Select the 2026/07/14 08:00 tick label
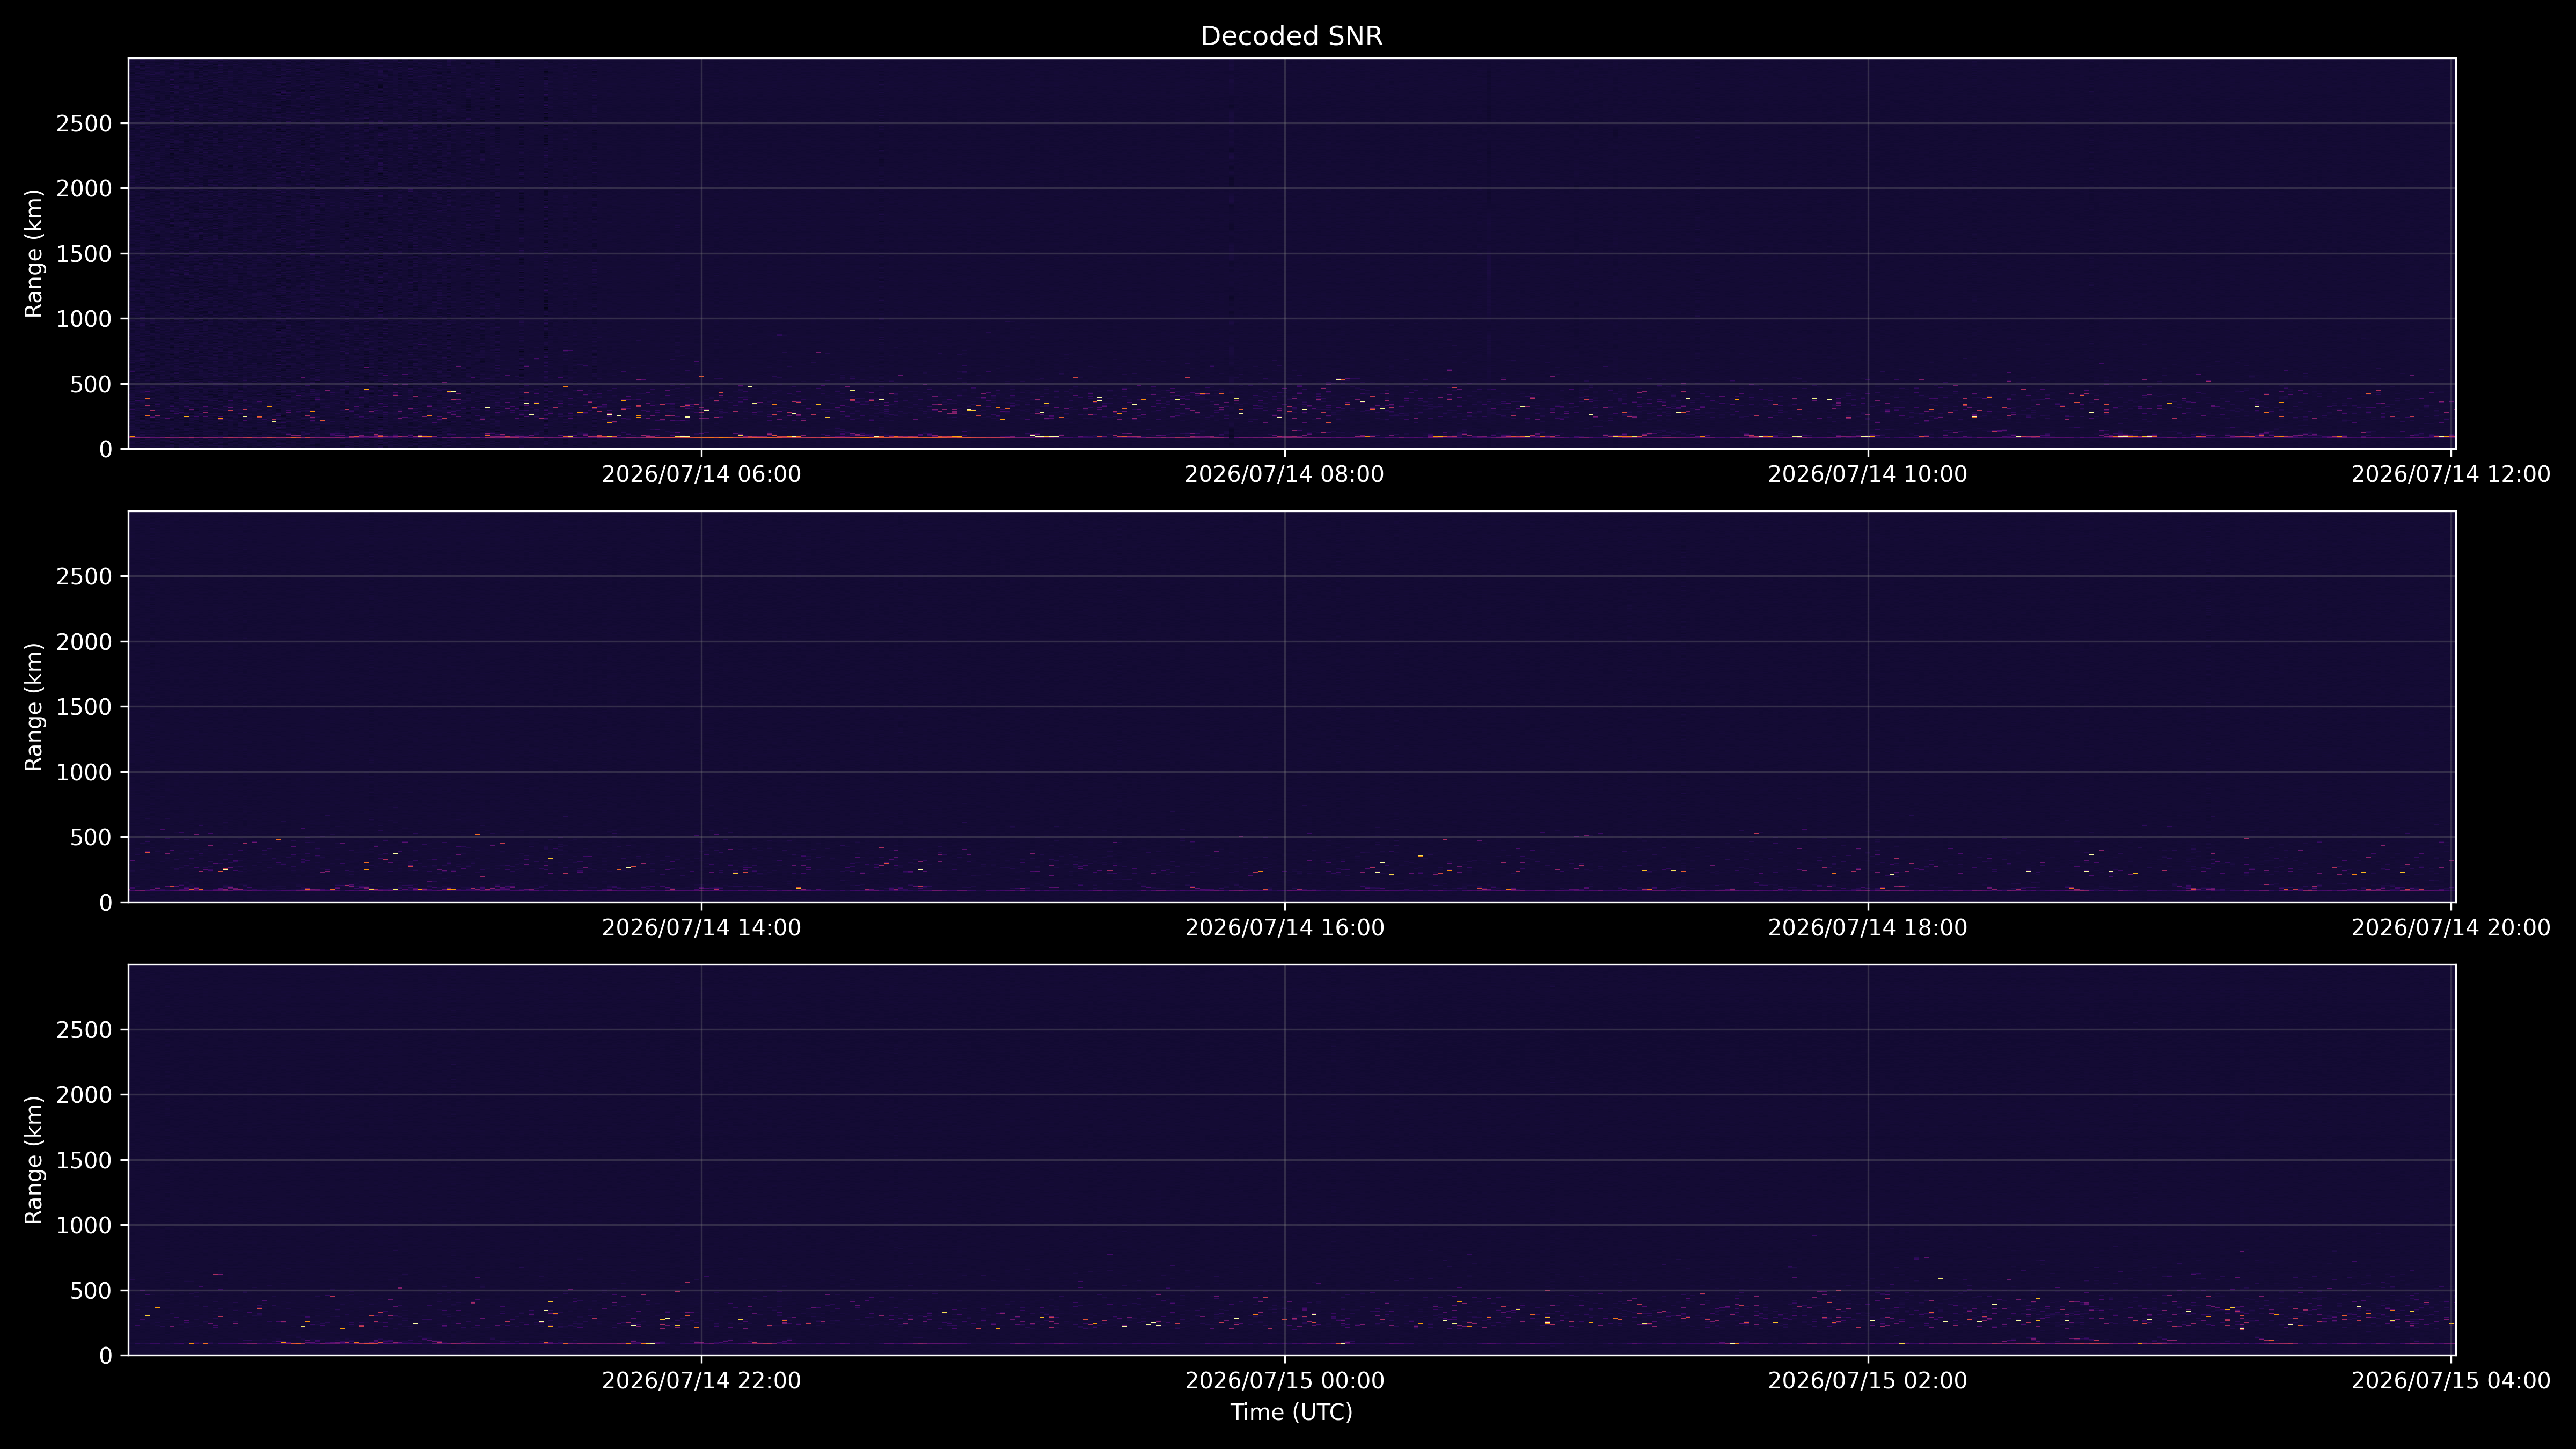 point(1284,475)
